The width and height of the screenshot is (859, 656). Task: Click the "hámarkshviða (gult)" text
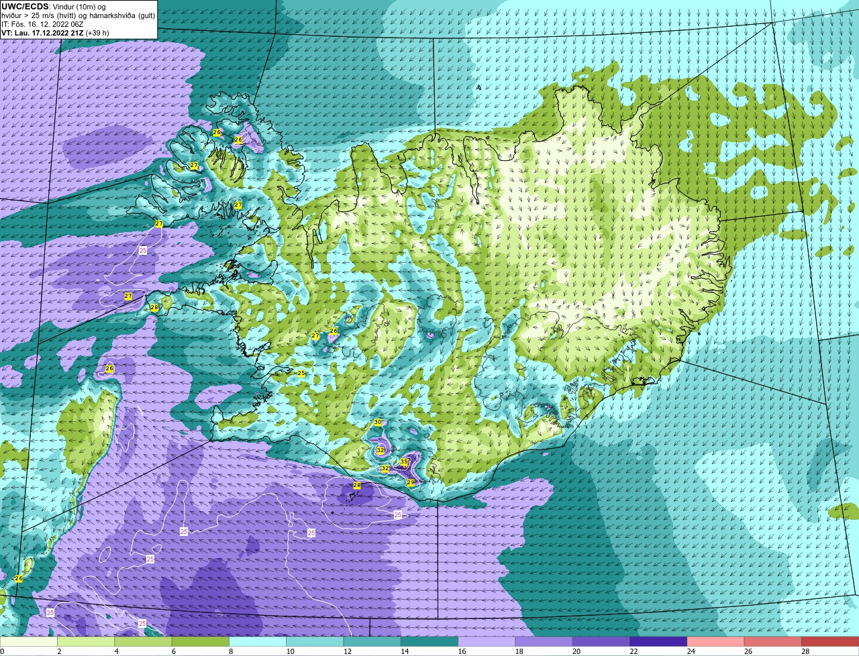point(122,16)
